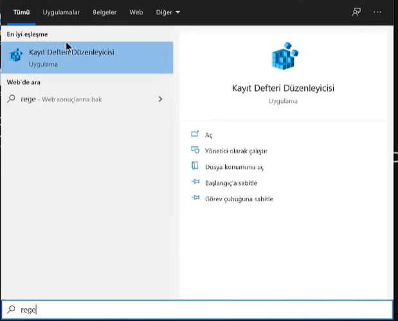
Task: Click the Kayıt Defteri Düzenleyicisi title in preview pane
Action: [283, 89]
